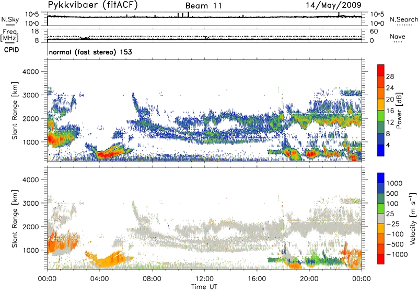
Task: Click the "-1000" tick on Velocity scale
Action: pos(397,254)
